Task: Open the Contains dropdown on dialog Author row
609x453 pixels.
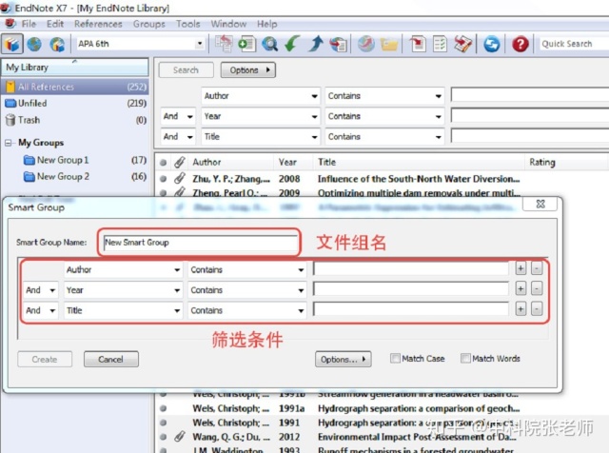Action: pyautogui.click(x=301, y=269)
